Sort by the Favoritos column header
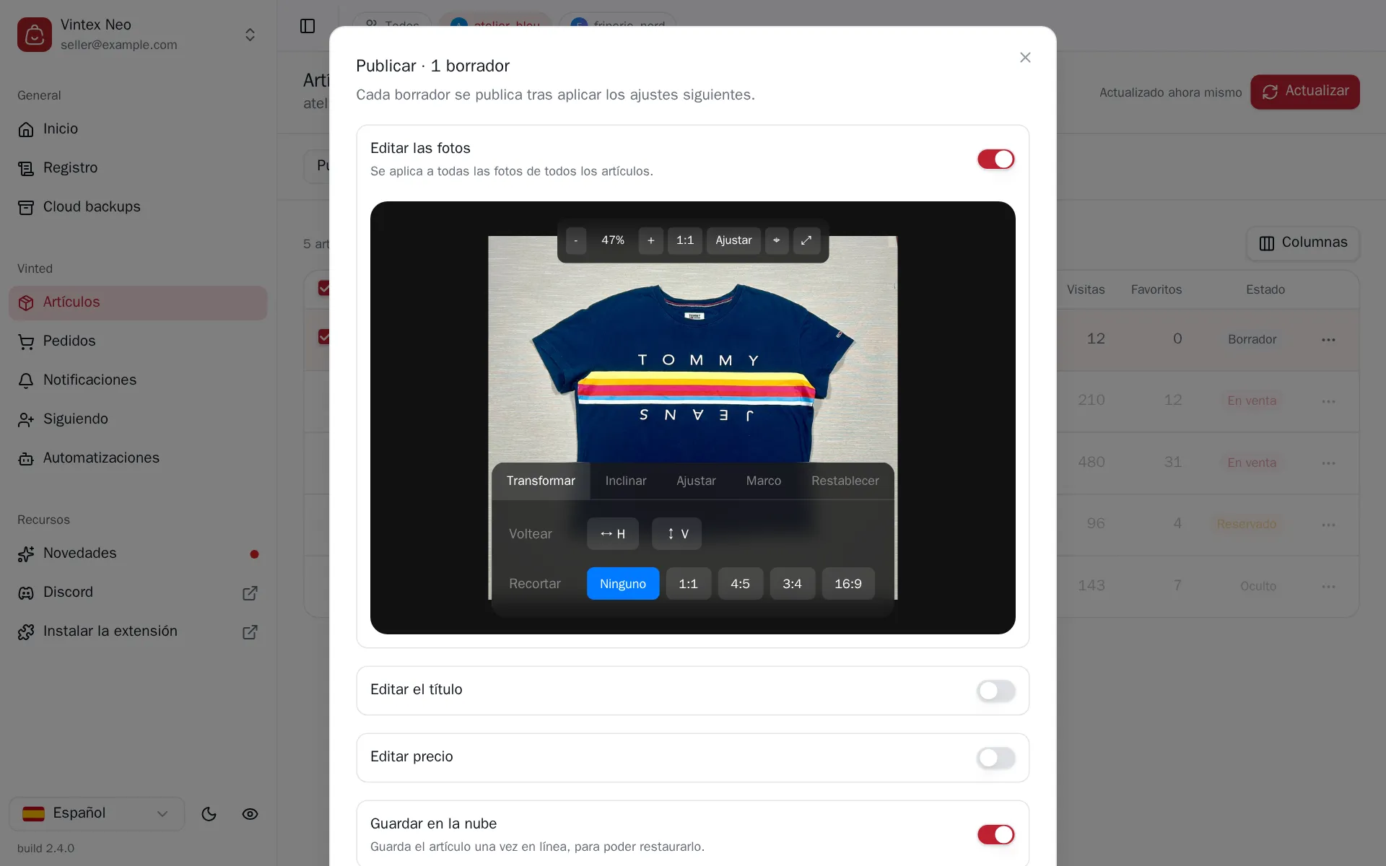Image resolution: width=1386 pixels, height=866 pixels. pyautogui.click(x=1156, y=289)
